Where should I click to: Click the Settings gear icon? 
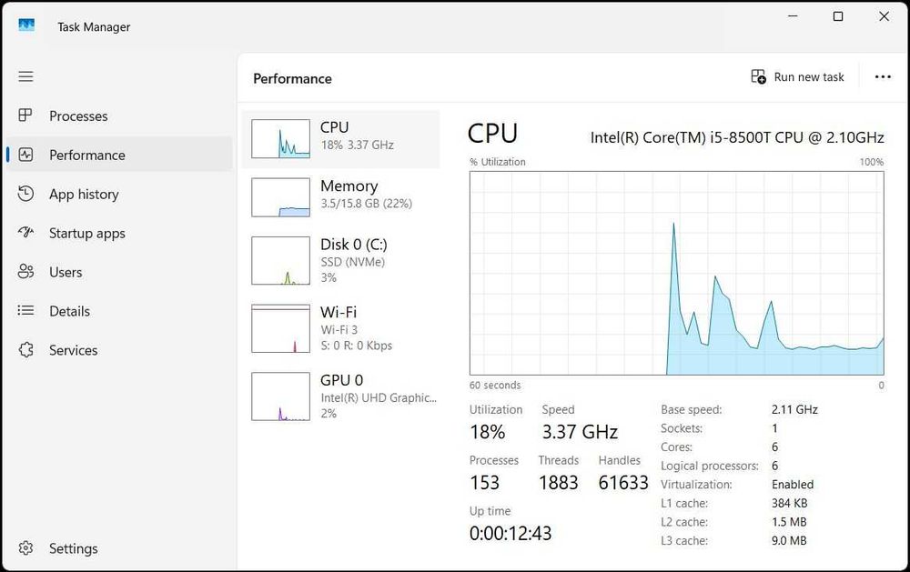[25, 548]
